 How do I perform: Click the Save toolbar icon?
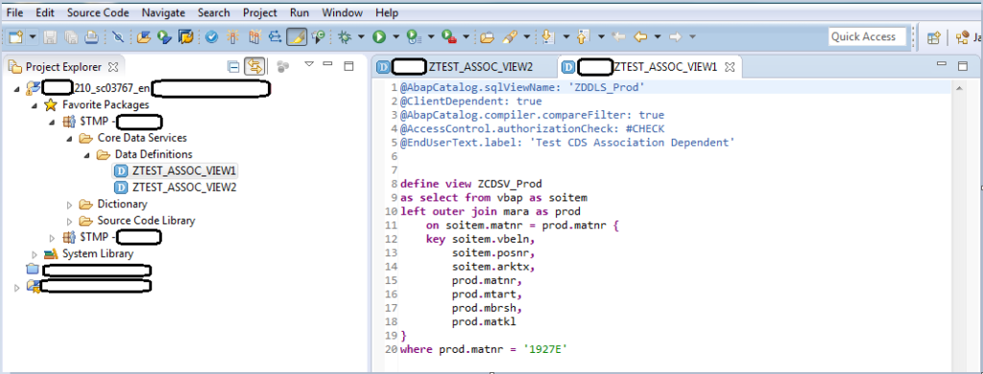click(51, 37)
